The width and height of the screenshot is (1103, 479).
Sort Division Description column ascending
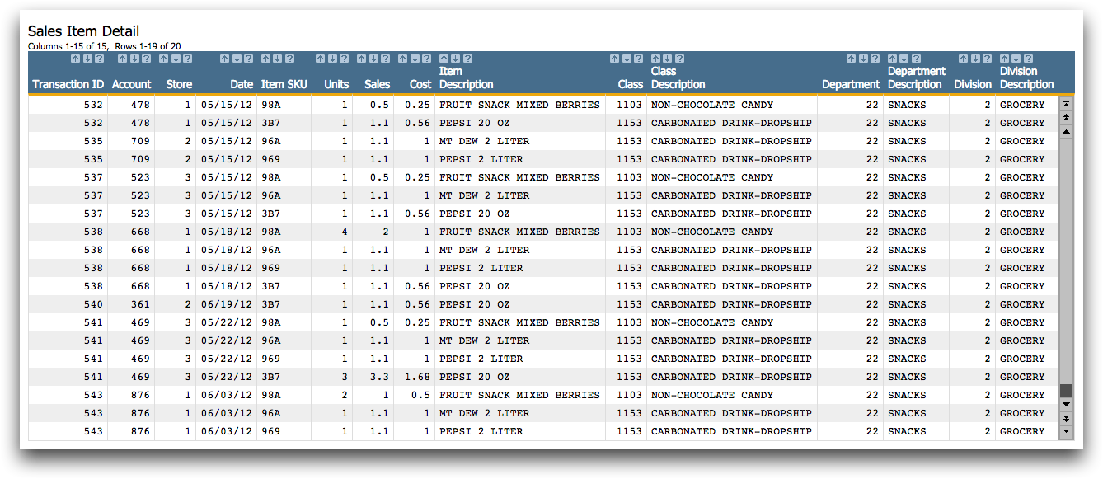coord(1004,59)
